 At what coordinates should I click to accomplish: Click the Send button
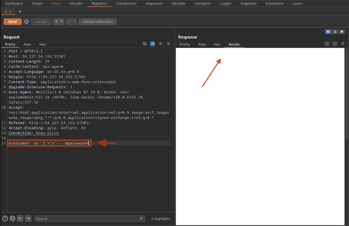[12, 22]
